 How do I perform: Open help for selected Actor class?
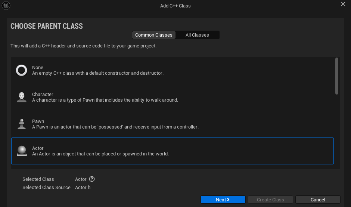click(x=92, y=179)
